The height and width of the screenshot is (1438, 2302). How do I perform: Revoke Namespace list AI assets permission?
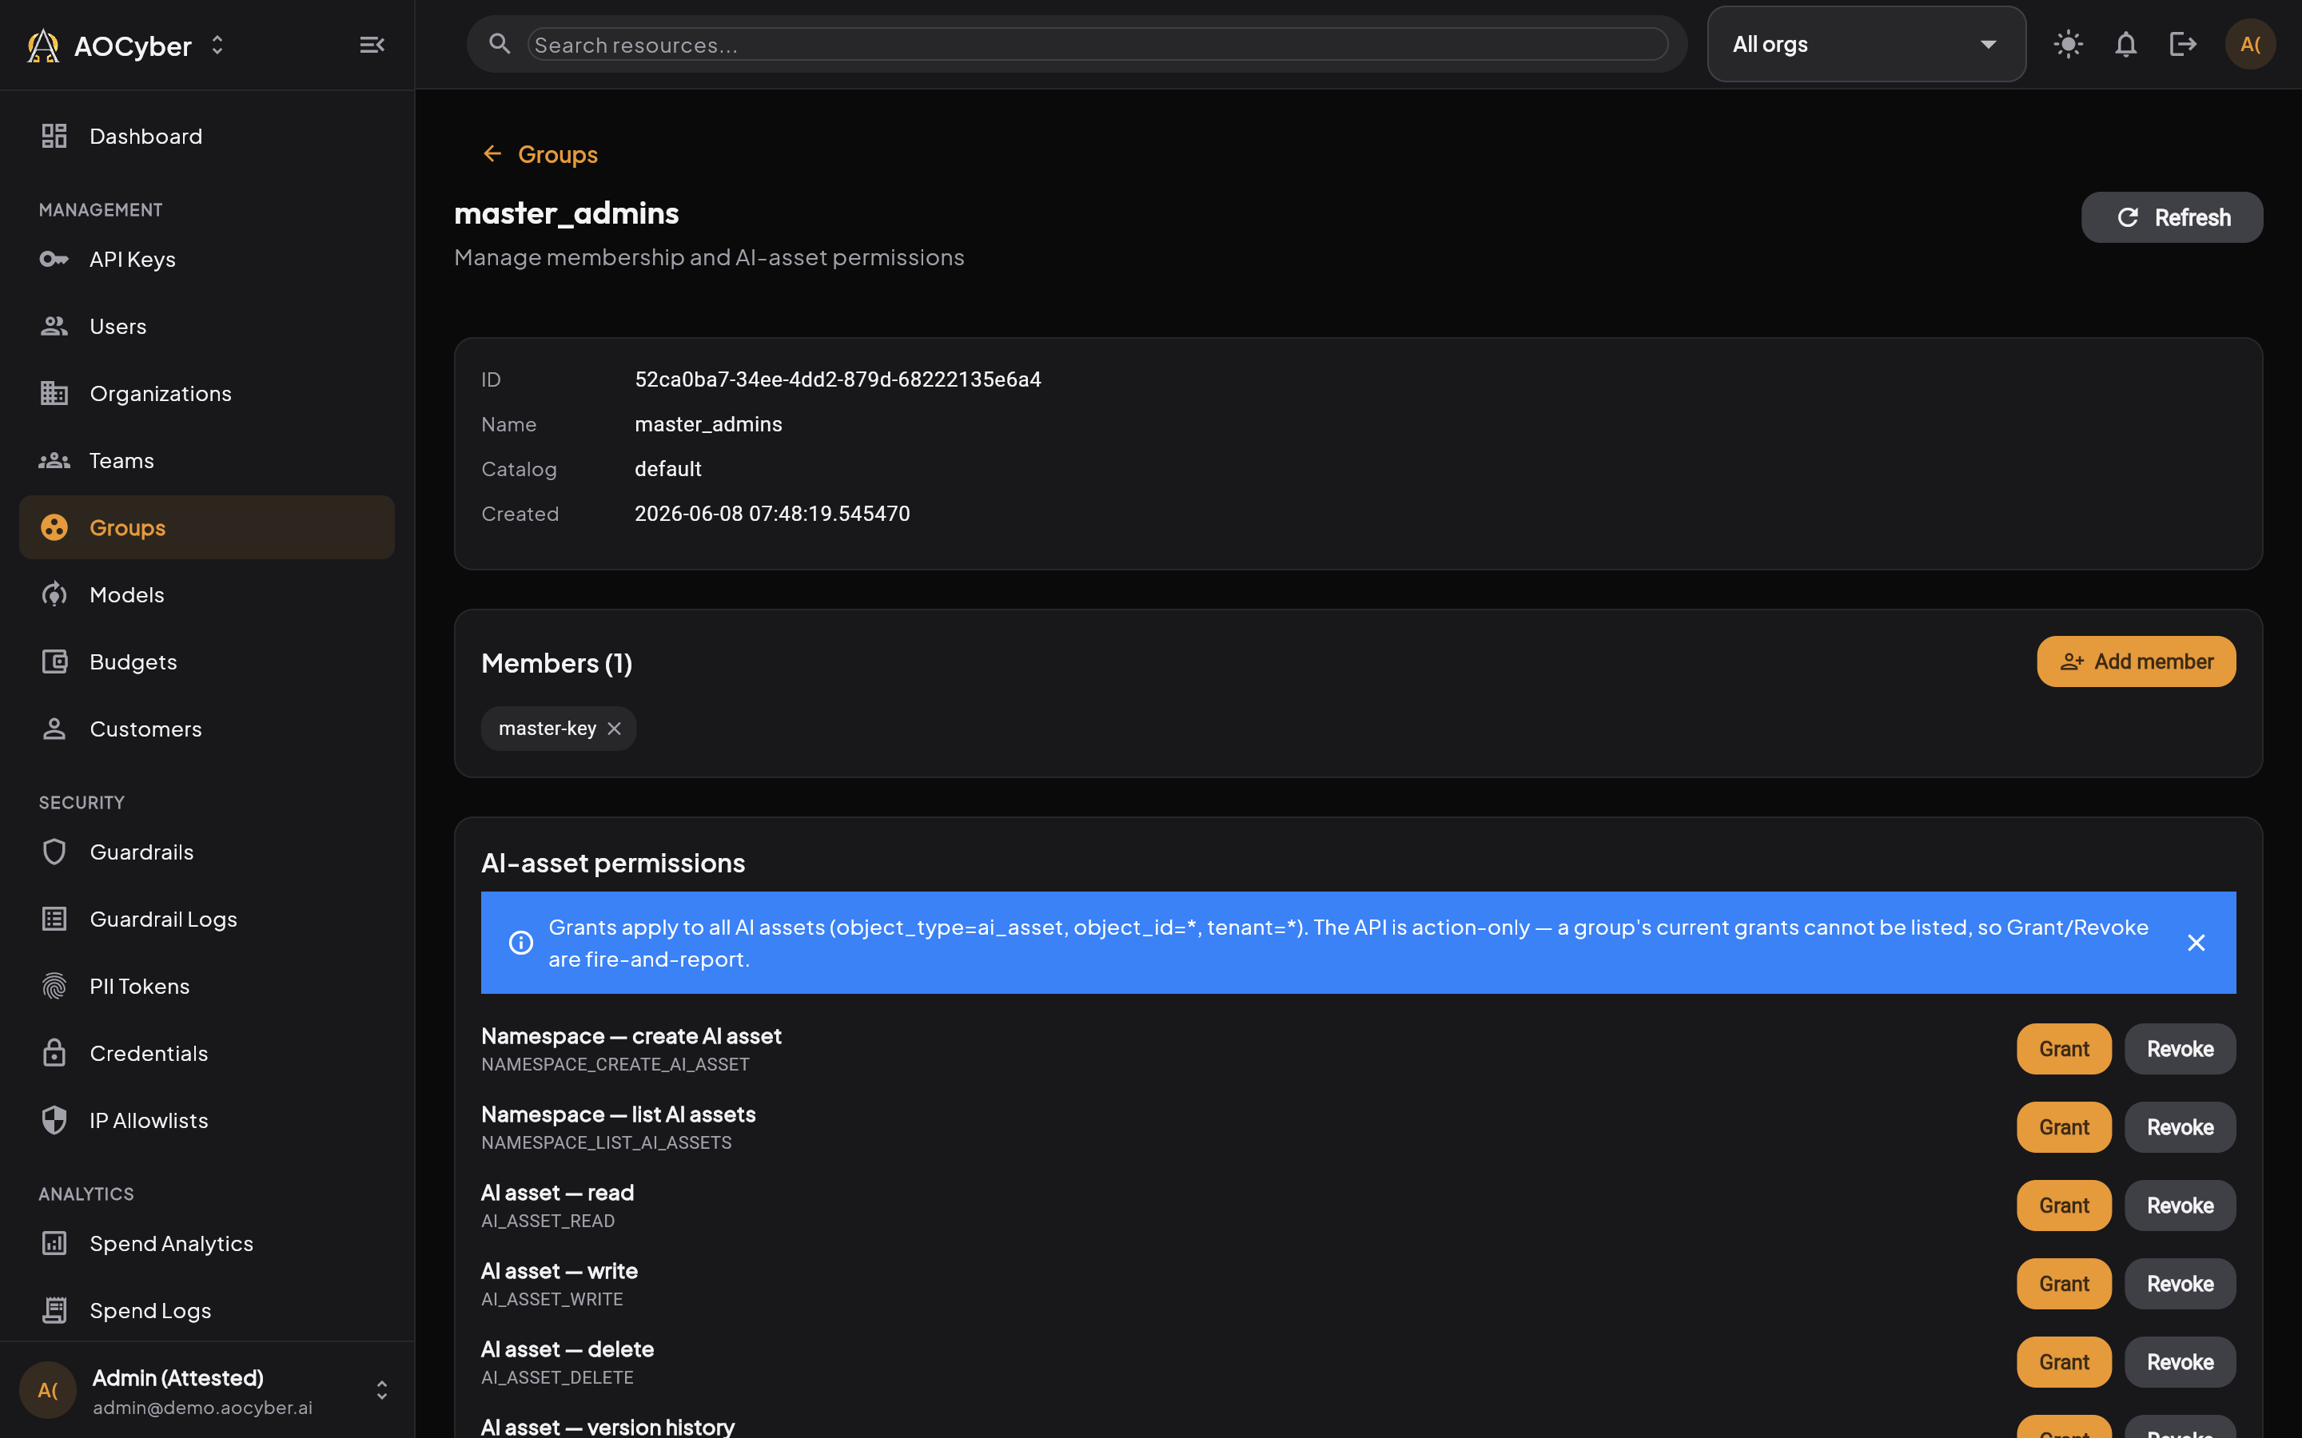pos(2181,1127)
